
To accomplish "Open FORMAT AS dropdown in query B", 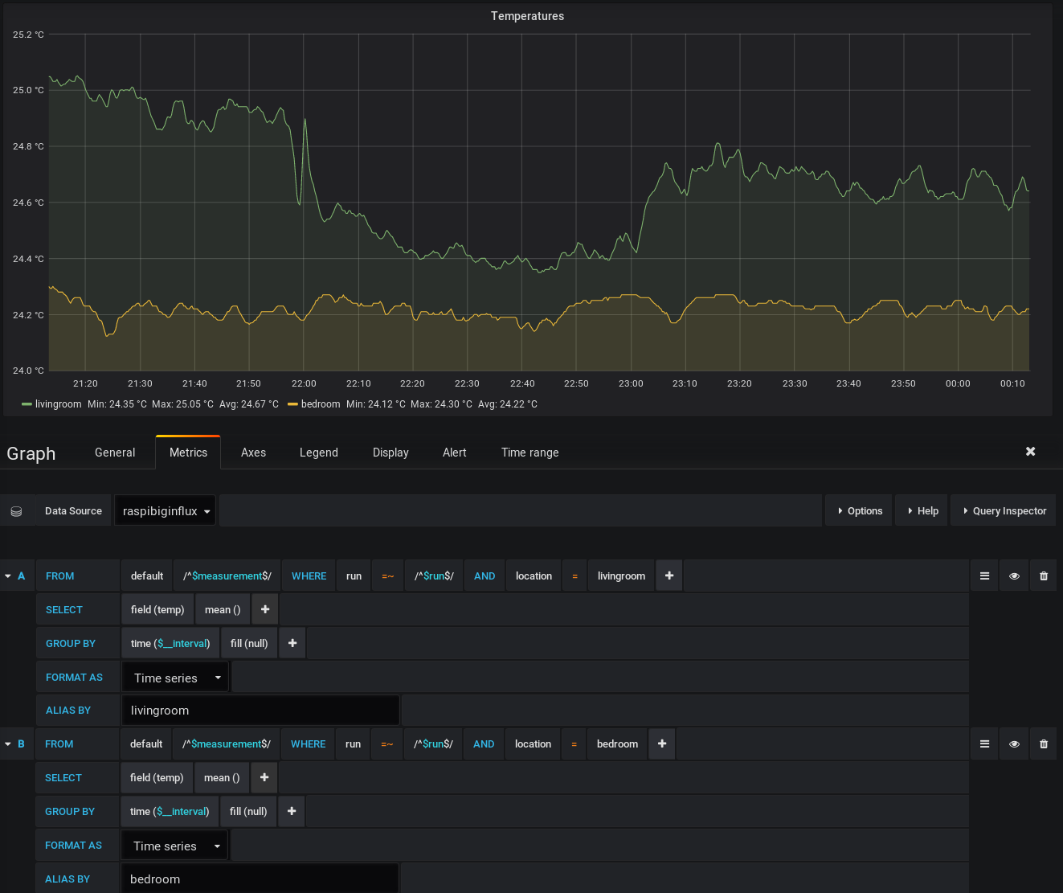I will point(174,846).
